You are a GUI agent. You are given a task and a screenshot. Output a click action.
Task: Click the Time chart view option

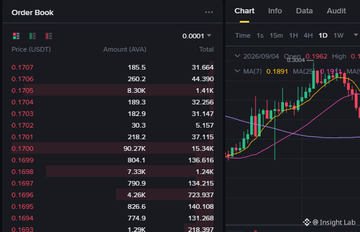click(243, 35)
